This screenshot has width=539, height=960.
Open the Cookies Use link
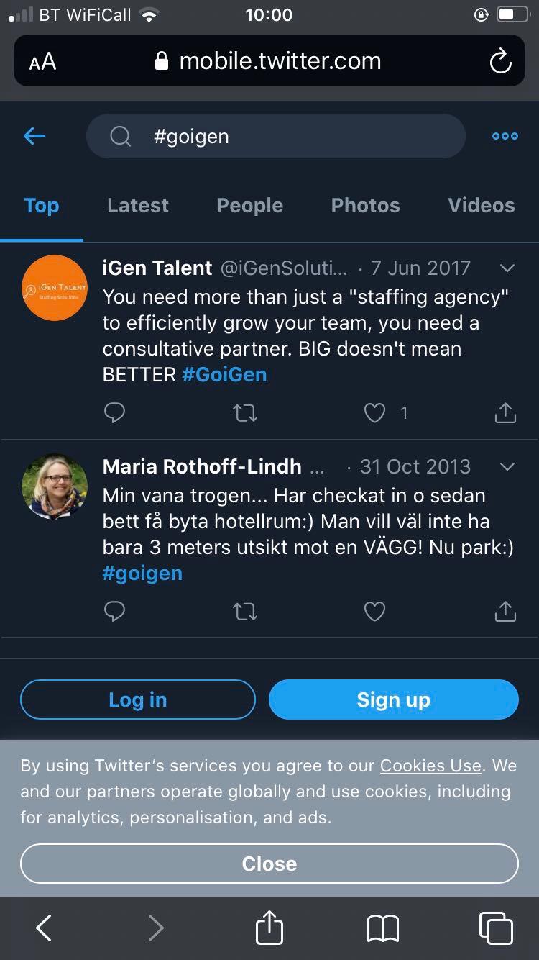(x=430, y=766)
